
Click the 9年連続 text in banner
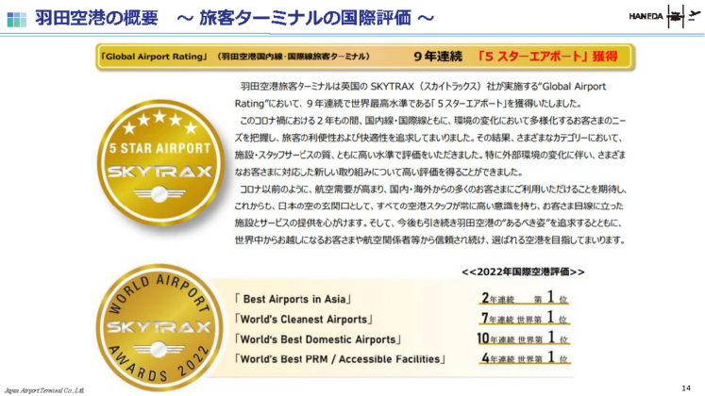(x=438, y=57)
